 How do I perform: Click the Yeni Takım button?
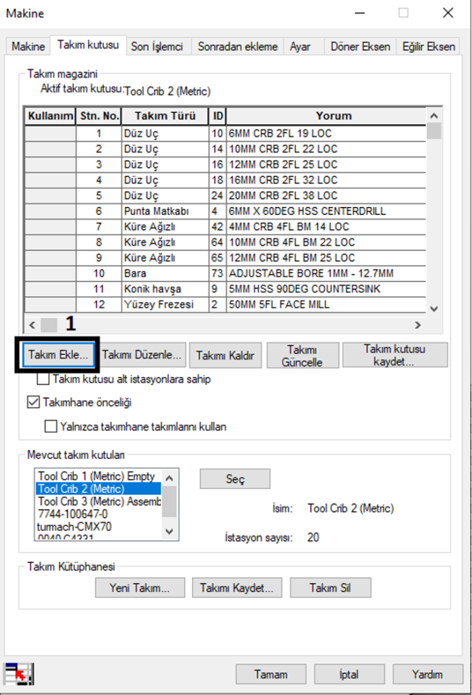[139, 588]
